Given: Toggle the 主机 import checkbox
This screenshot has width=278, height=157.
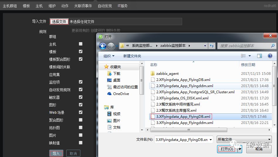Looking at the screenshot, I should click(x=80, y=44).
